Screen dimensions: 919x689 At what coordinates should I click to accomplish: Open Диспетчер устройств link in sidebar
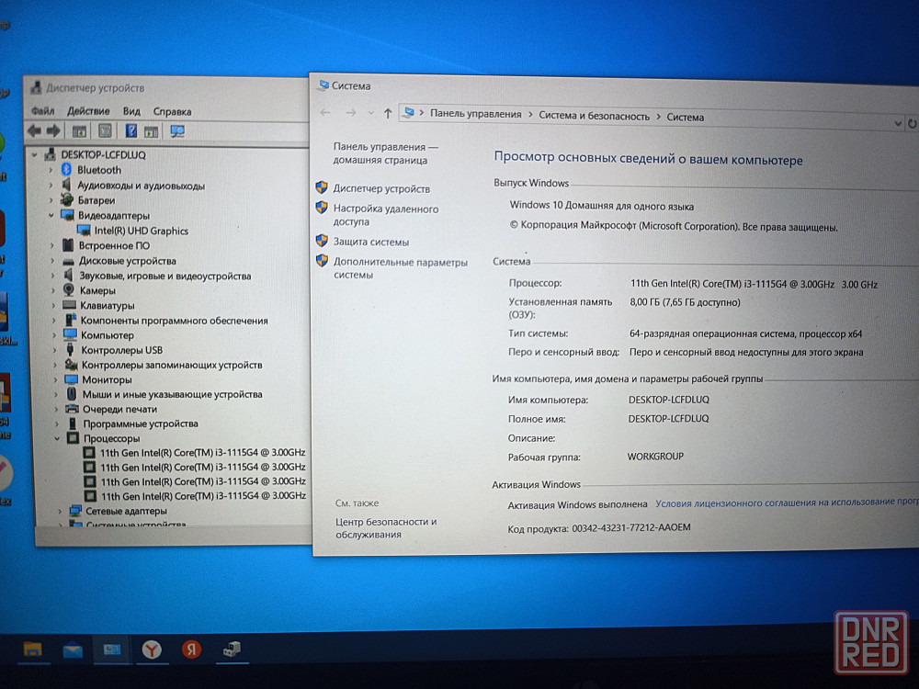pyautogui.click(x=381, y=188)
